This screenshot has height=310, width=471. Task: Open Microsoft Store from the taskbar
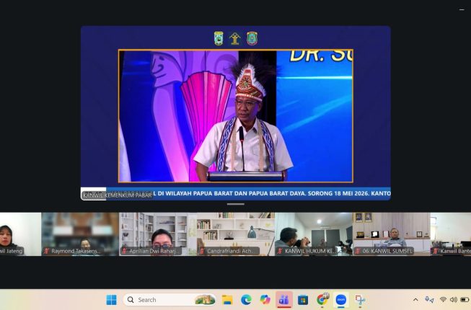point(303,299)
